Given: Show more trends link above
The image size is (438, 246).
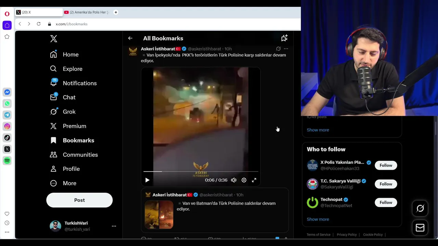Looking at the screenshot, I should pos(318,130).
